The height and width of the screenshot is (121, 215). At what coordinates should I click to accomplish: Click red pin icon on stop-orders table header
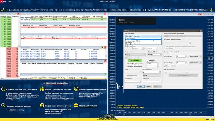point(105,61)
